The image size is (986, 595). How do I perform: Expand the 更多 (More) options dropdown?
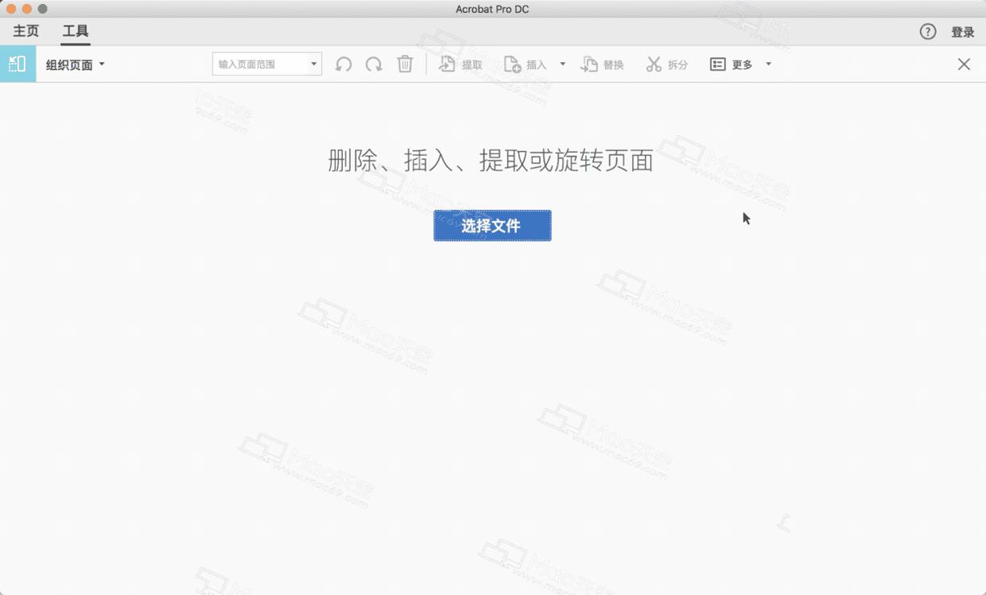click(767, 64)
